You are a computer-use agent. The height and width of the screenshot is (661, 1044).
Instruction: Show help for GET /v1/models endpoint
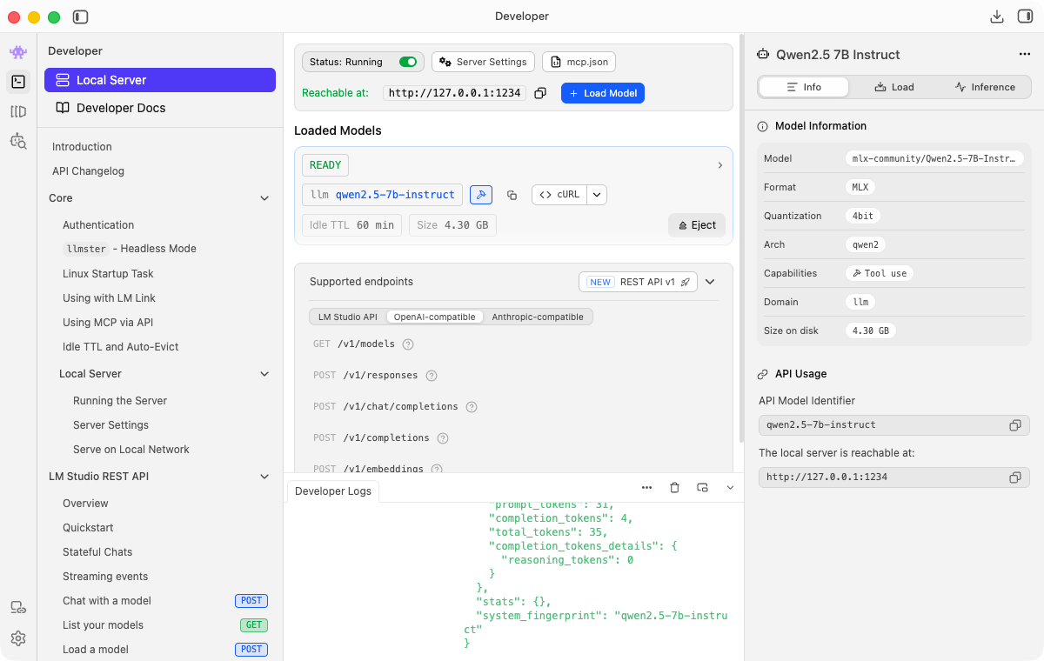coord(408,344)
